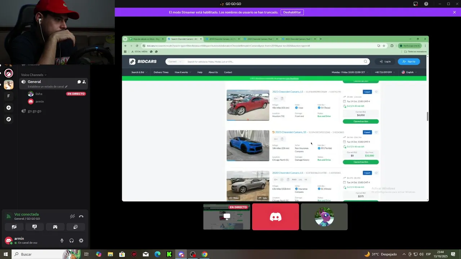This screenshot has height=259, width=461.
Task: Open the ESP language input indicator
Action: tap(429, 254)
